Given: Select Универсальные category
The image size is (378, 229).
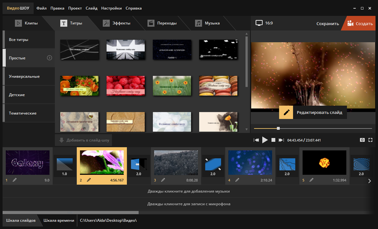Looking at the screenshot, I should (29, 76).
